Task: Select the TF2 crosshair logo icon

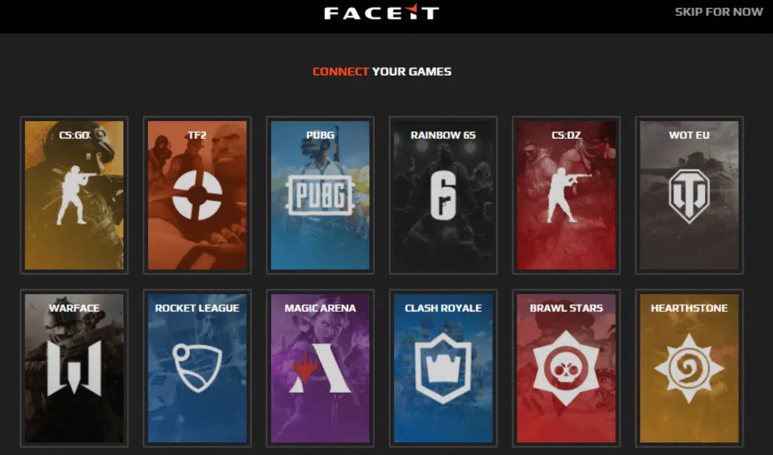Action: pyautogui.click(x=197, y=195)
